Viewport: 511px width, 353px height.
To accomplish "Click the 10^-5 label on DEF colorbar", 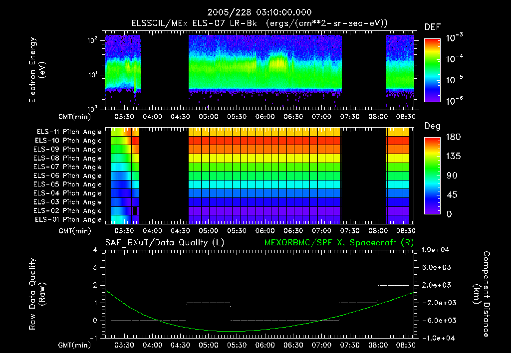I will (454, 79).
